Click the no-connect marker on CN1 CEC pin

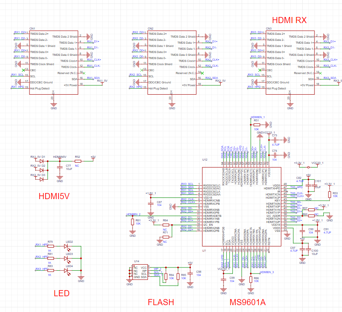[23, 70]
